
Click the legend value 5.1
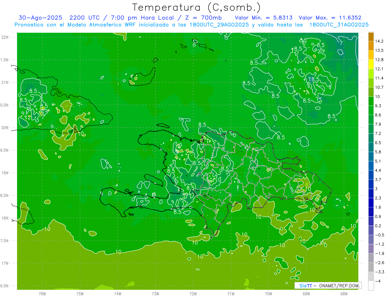pyautogui.click(x=378, y=161)
